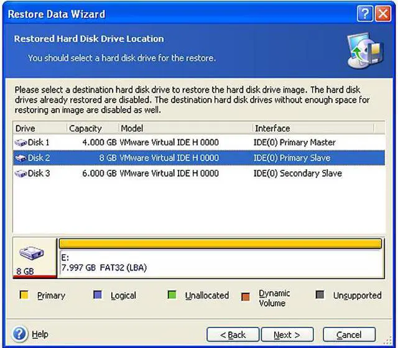Viewport: 398px width, 348px height.
Task: Click the Unallocated legend label
Action: (207, 296)
